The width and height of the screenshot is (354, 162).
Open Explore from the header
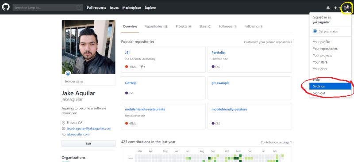click(x=150, y=8)
